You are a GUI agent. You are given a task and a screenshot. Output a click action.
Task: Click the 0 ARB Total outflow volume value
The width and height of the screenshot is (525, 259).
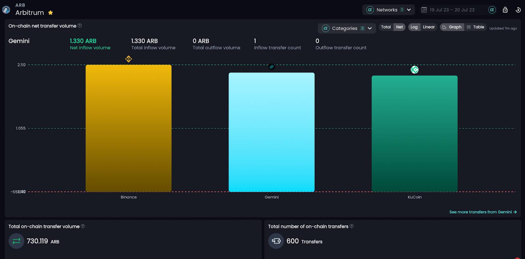coord(201,41)
